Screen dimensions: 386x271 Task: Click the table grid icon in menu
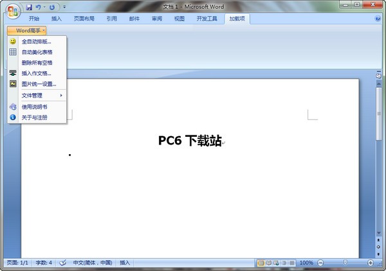[x=13, y=52]
